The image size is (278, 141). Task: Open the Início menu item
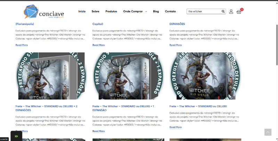(x=82, y=11)
